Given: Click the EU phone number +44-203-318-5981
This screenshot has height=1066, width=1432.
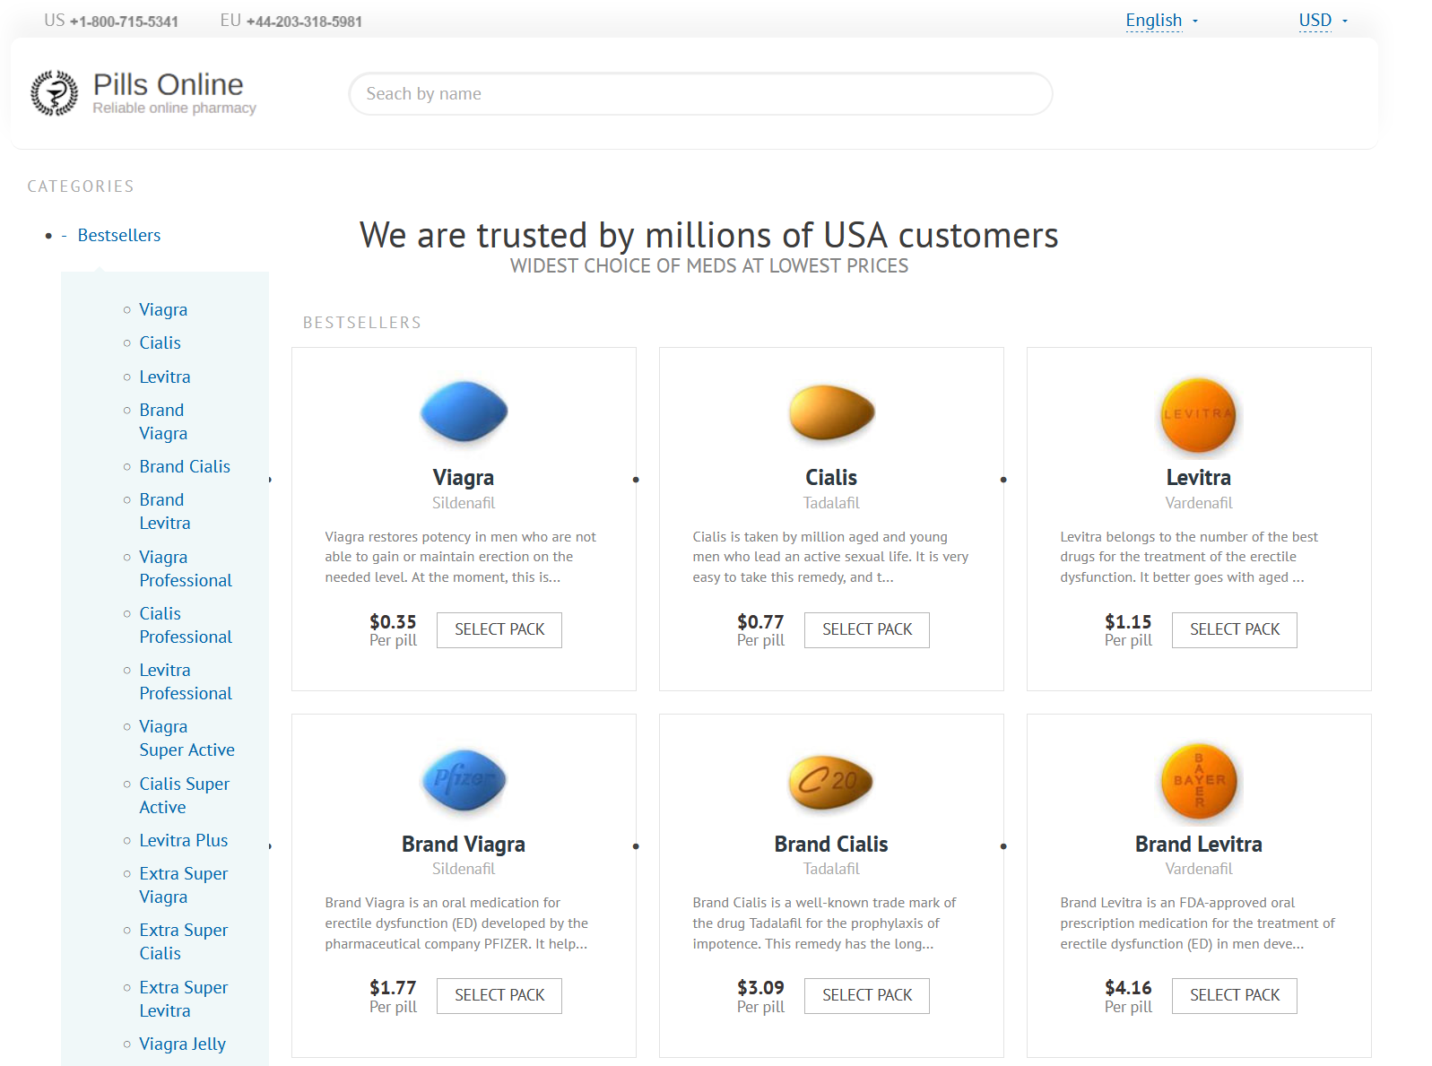Looking at the screenshot, I should (x=304, y=22).
